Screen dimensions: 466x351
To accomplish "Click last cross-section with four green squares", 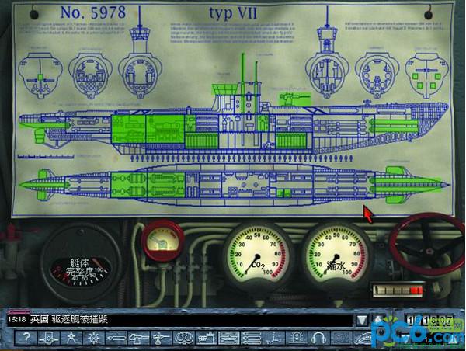I will pyautogui.click(x=426, y=75).
